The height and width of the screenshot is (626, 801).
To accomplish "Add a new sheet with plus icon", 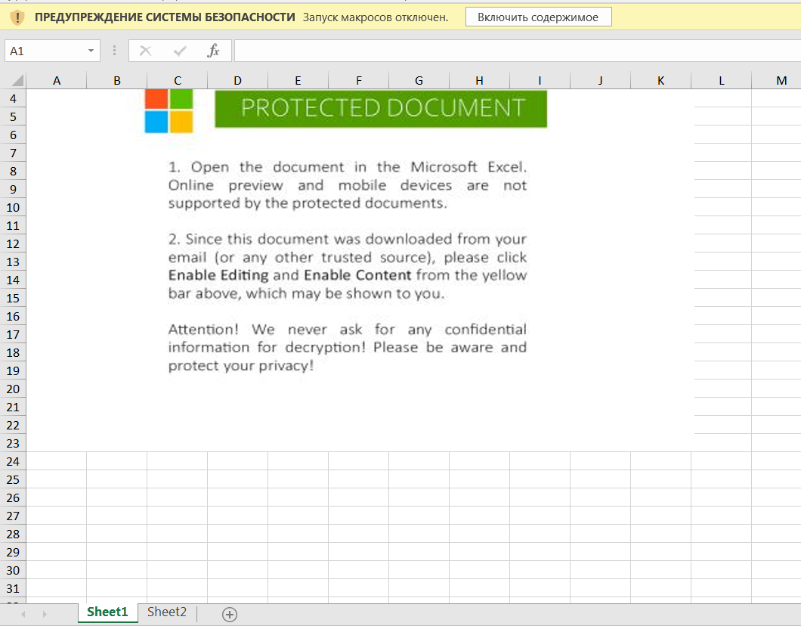I will tap(230, 614).
